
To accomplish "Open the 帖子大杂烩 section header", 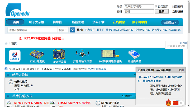I will point(20,75).
